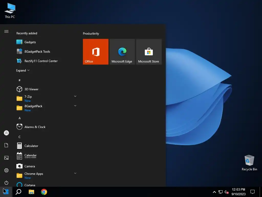Open the Pictures shortcut in Start sidebar
Image resolution: width=262 pixels, height=197 pixels.
point(6,158)
